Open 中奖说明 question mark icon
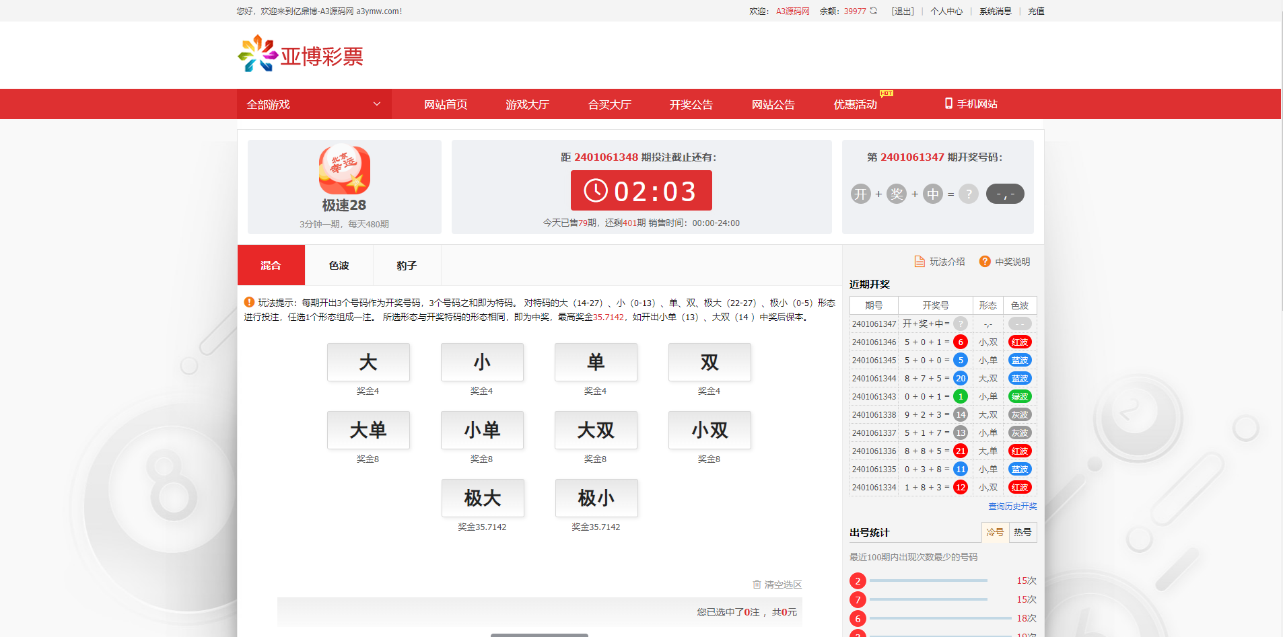Image resolution: width=1283 pixels, height=637 pixels. tap(985, 262)
